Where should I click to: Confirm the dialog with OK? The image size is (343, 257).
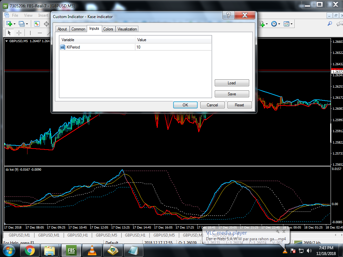click(185, 105)
